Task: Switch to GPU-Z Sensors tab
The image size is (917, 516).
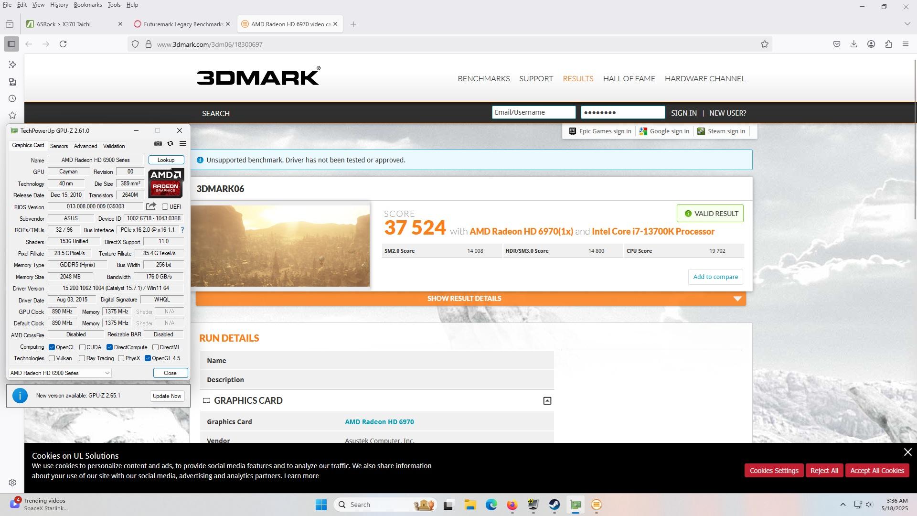Action: (x=59, y=146)
